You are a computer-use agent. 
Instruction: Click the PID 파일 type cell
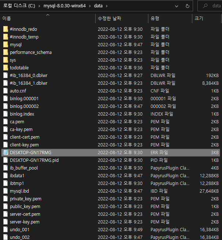point(159,160)
